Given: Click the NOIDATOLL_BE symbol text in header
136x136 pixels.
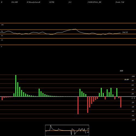Looking at the screenshot, I should (x=95, y=2).
